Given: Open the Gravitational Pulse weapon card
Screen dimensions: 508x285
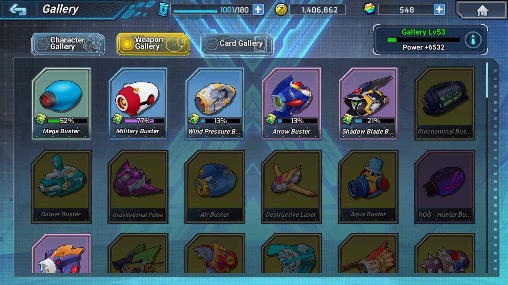Looking at the screenshot, I should pos(138,187).
